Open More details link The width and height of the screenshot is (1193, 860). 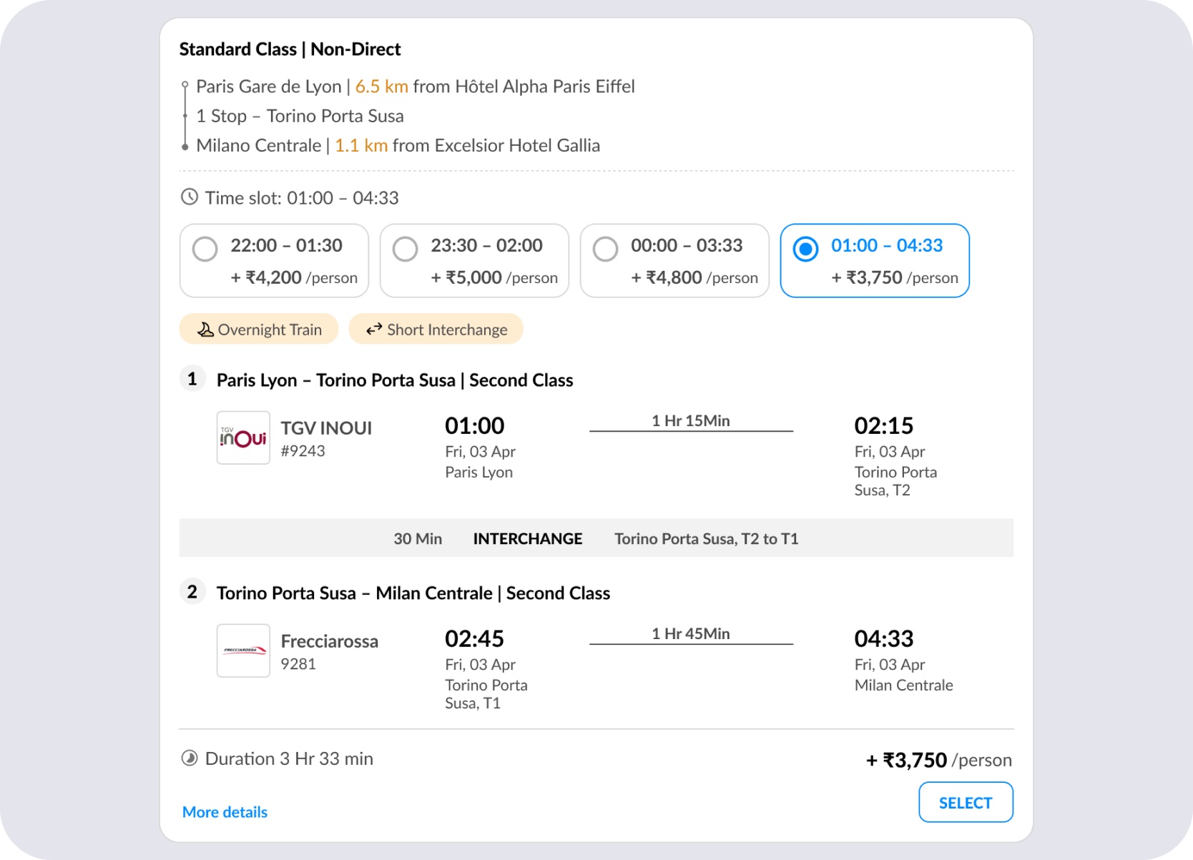coord(225,812)
